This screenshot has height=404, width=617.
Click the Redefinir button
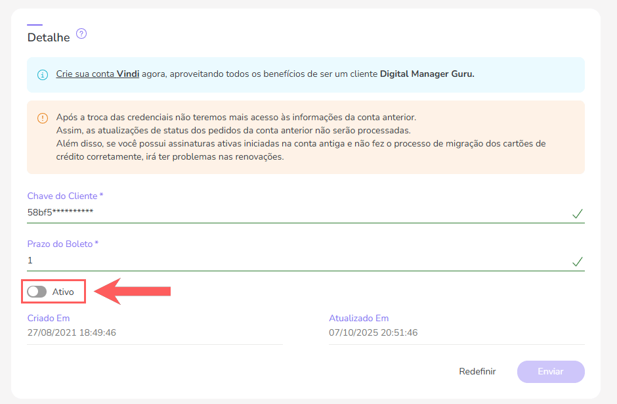(x=477, y=371)
